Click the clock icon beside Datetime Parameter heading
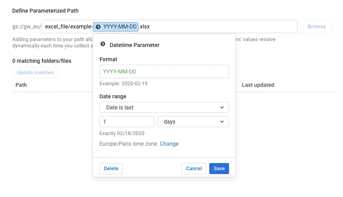The height and width of the screenshot is (197, 343). (x=103, y=45)
